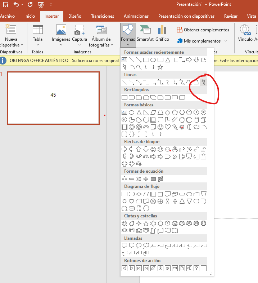Select the 5-point star in Cintas y estrellas

(146, 224)
